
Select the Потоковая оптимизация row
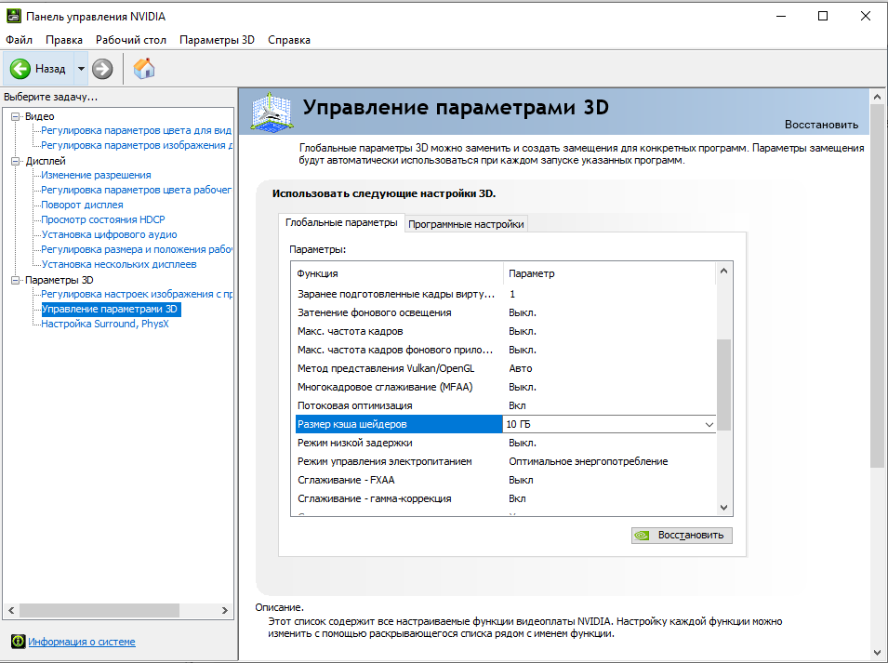tap(506, 405)
